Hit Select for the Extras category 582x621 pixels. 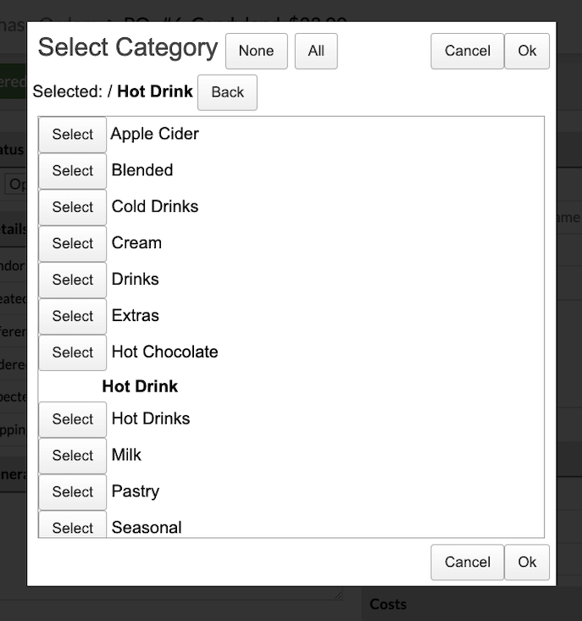tap(72, 317)
